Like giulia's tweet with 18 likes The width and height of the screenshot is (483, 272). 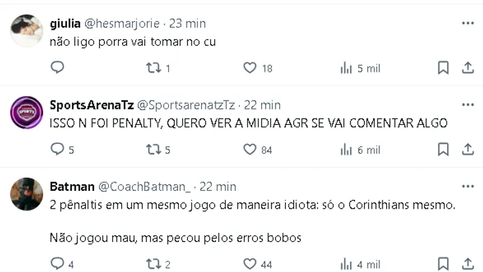250,68
